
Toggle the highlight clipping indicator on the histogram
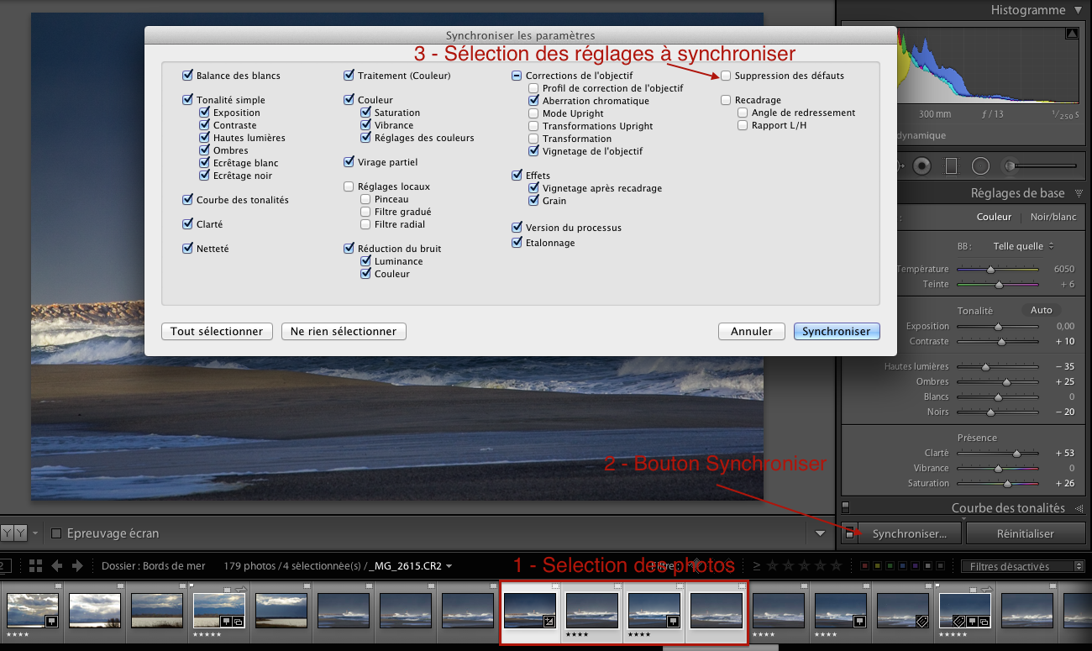(x=1072, y=33)
